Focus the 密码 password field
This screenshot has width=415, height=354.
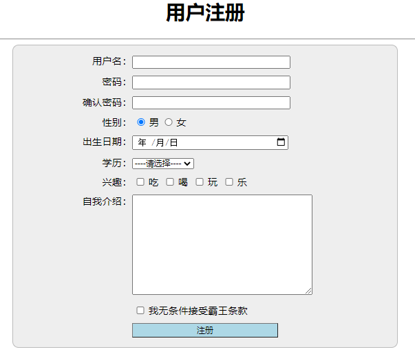[211, 82]
